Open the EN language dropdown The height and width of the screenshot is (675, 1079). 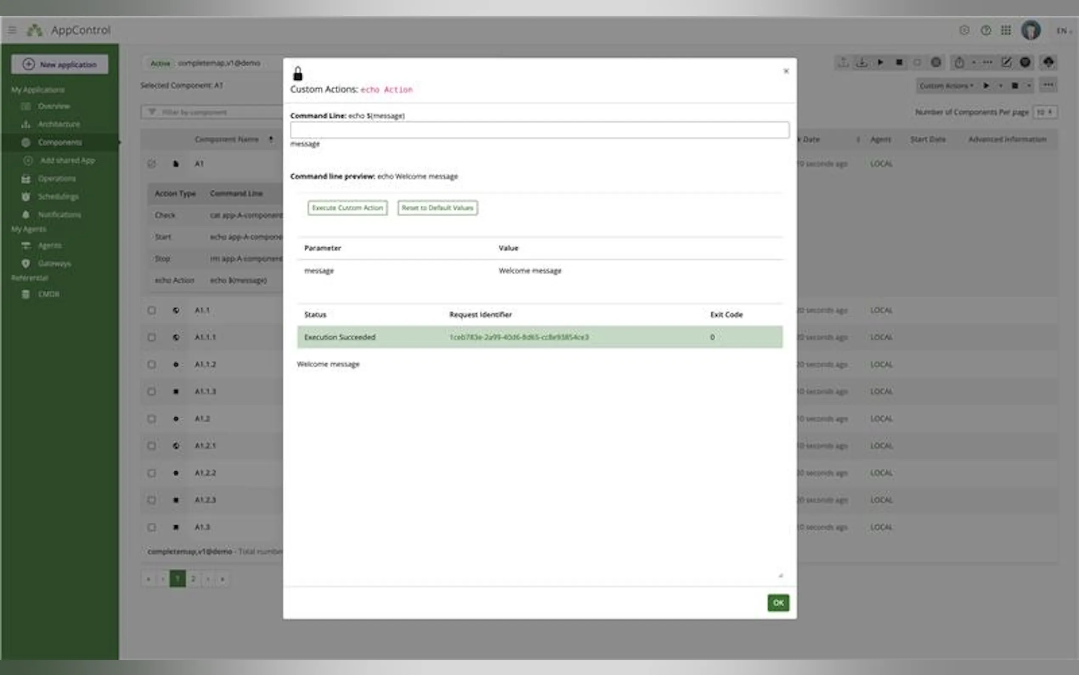1064,31
